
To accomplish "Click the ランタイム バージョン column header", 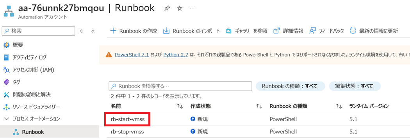I will (369, 106).
